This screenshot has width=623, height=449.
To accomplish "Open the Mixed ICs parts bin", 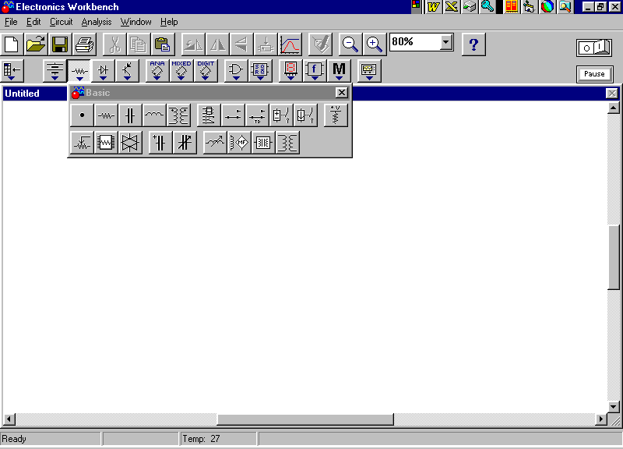I will click(181, 70).
